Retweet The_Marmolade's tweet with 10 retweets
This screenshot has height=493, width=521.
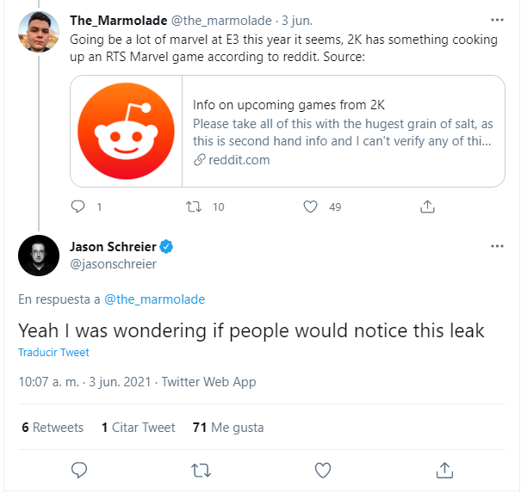(x=195, y=206)
